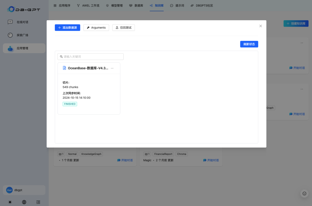Open the language globe icon

pos(24,202)
